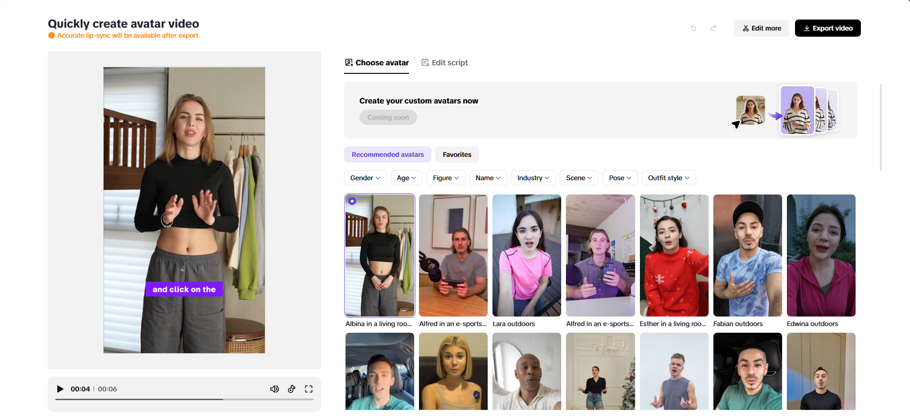The width and height of the screenshot is (910, 419).
Task: Pick the Edwina outdoors avatar
Action: 821,255
